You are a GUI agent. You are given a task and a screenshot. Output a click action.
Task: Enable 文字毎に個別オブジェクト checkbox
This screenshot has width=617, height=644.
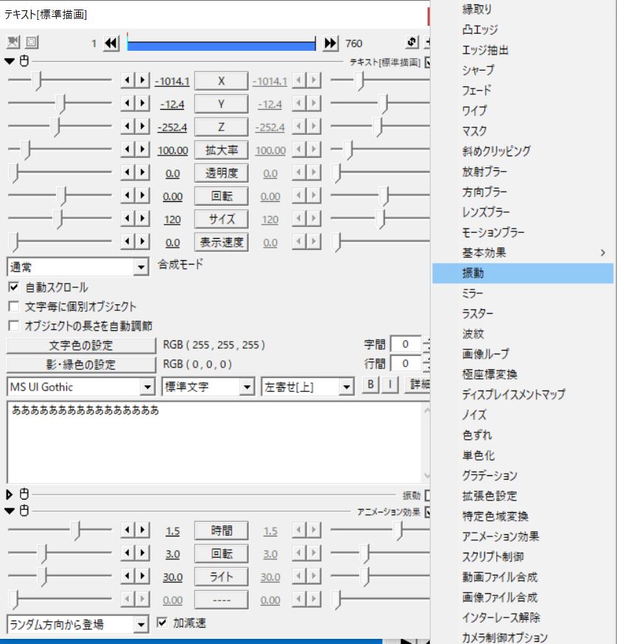click(13, 307)
